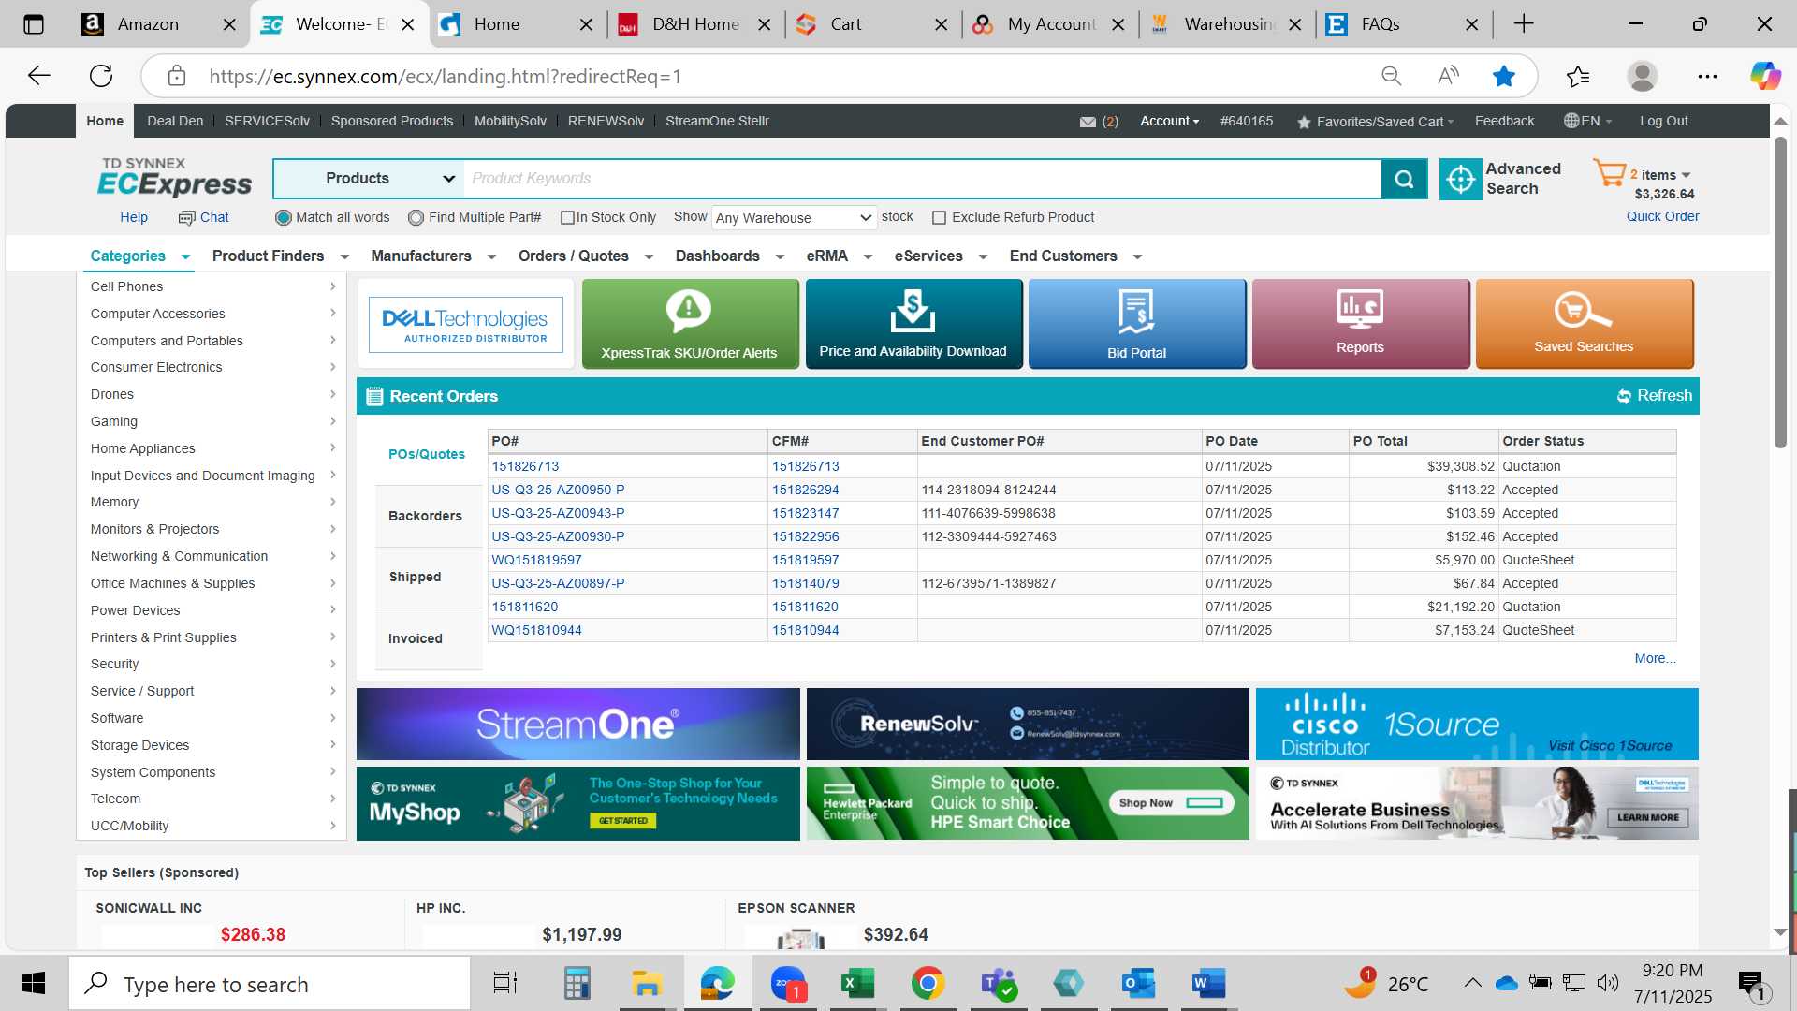Click the magnifier search button
Screen dimensions: 1797x1011
1404,179
